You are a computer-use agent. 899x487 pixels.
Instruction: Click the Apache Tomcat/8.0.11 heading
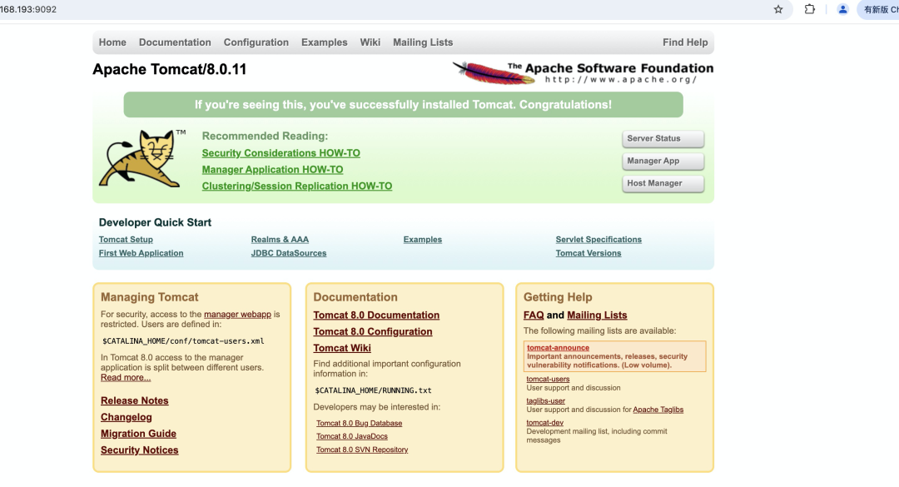[170, 69]
